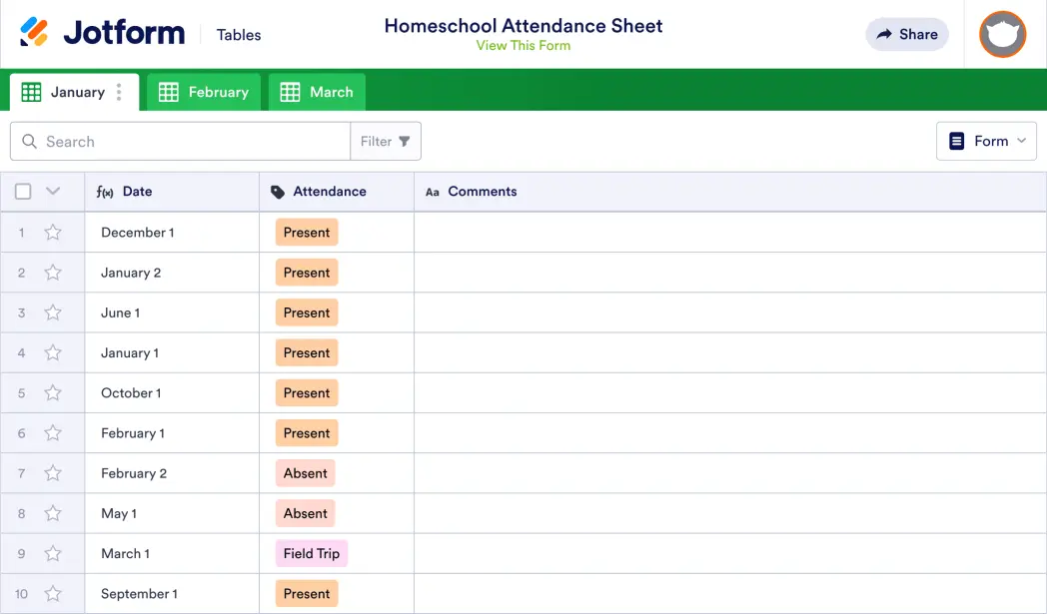This screenshot has width=1047, height=614.
Task: Open the three-dot menu on January tab
Action: (x=117, y=91)
